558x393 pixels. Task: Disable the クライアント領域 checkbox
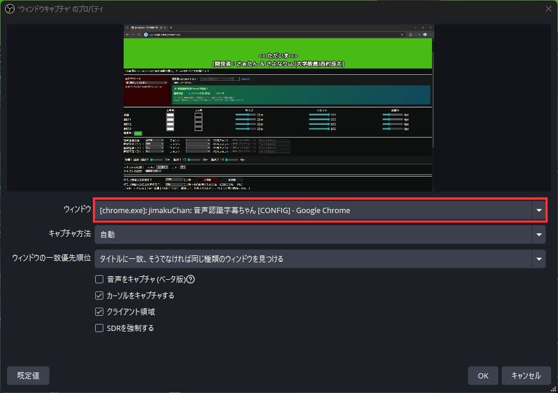99,312
